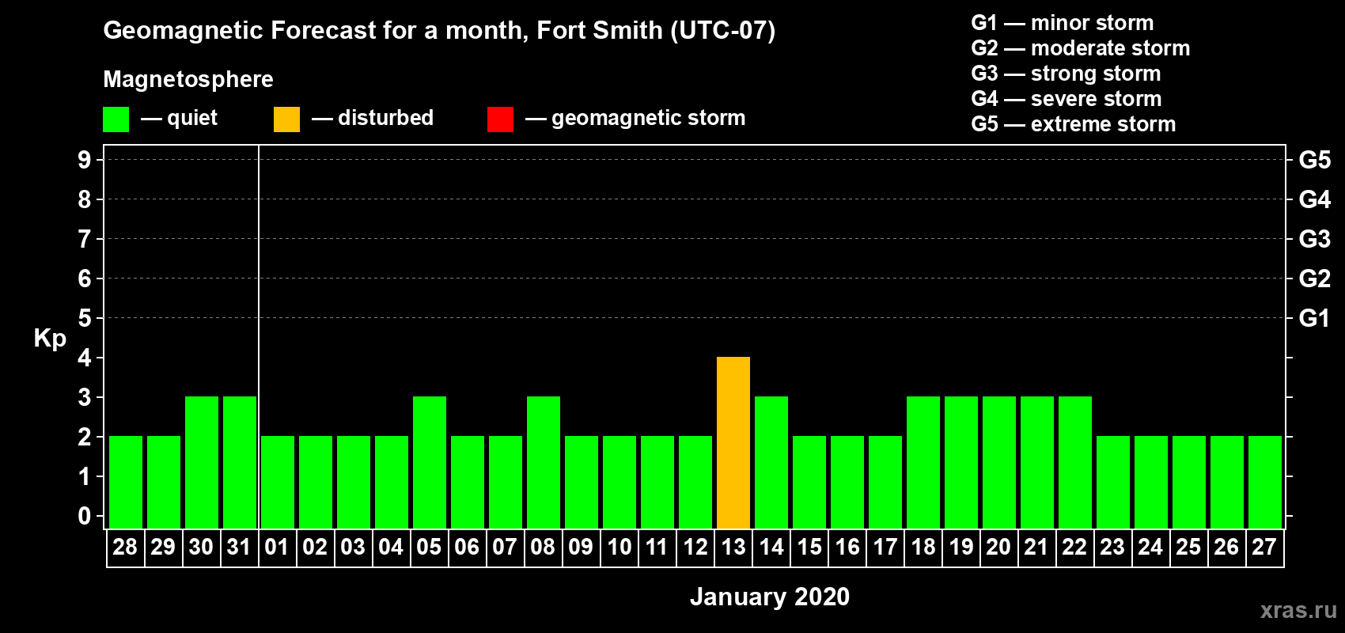Click date label 04 on the axis
Screen dimensions: 1345x633
coord(391,547)
